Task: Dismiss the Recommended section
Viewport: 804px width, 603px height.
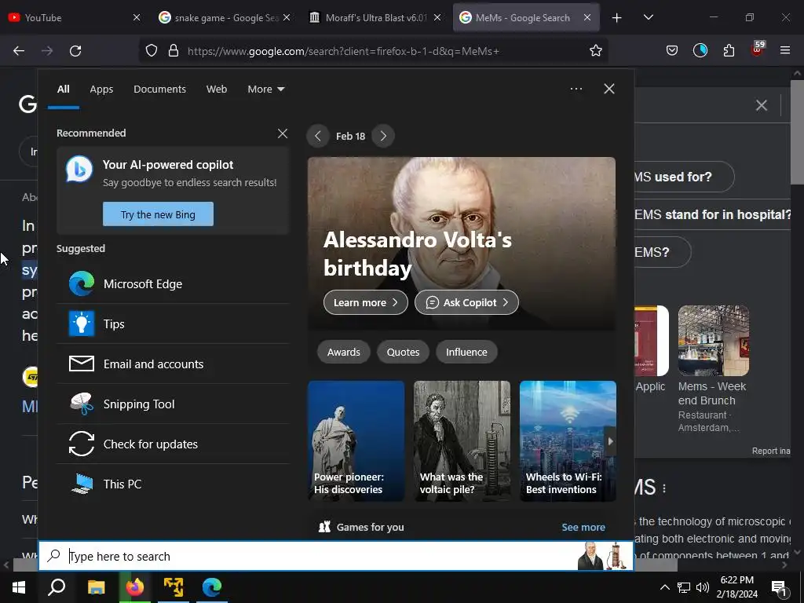Action: click(x=283, y=133)
